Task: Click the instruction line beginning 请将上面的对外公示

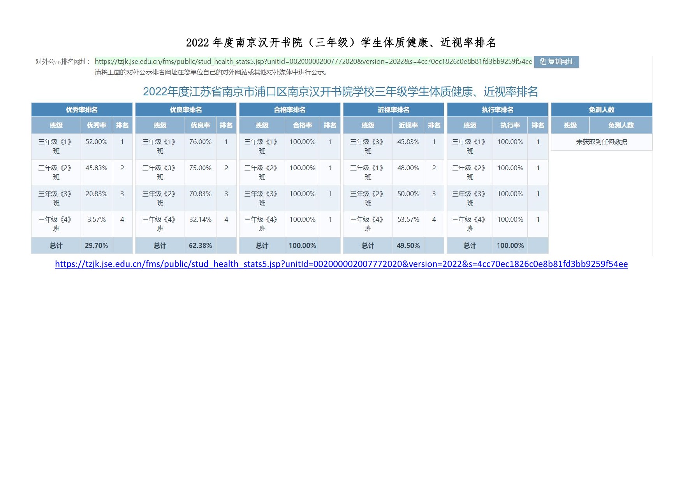Action: 212,72
